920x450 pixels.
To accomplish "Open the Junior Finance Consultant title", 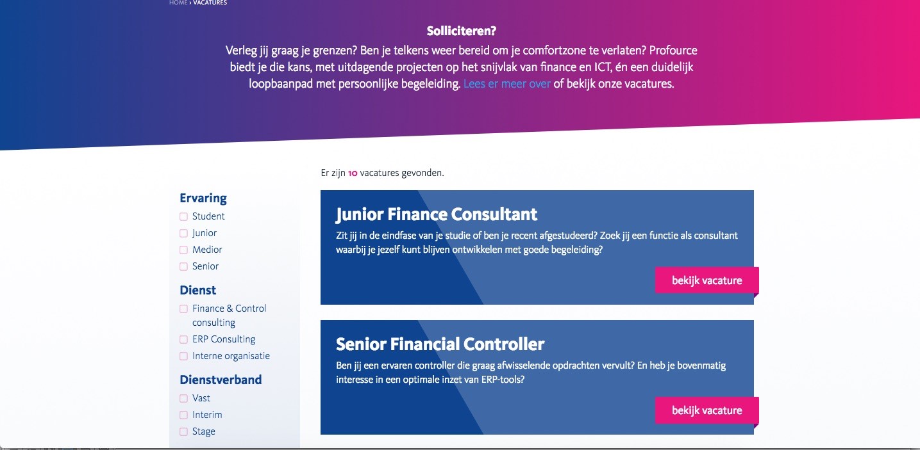I will click(437, 214).
